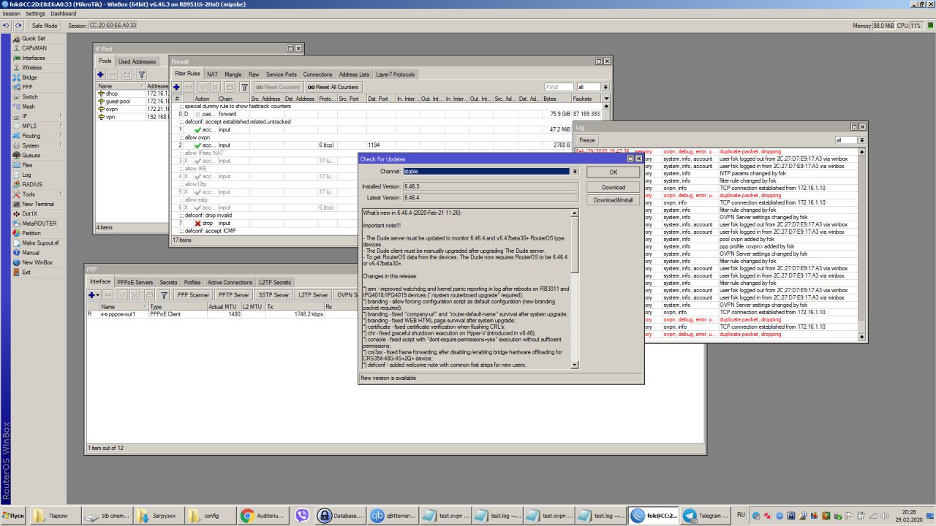Open Interfaces sidebar entry
Image resolution: width=936 pixels, height=526 pixels.
(x=33, y=58)
